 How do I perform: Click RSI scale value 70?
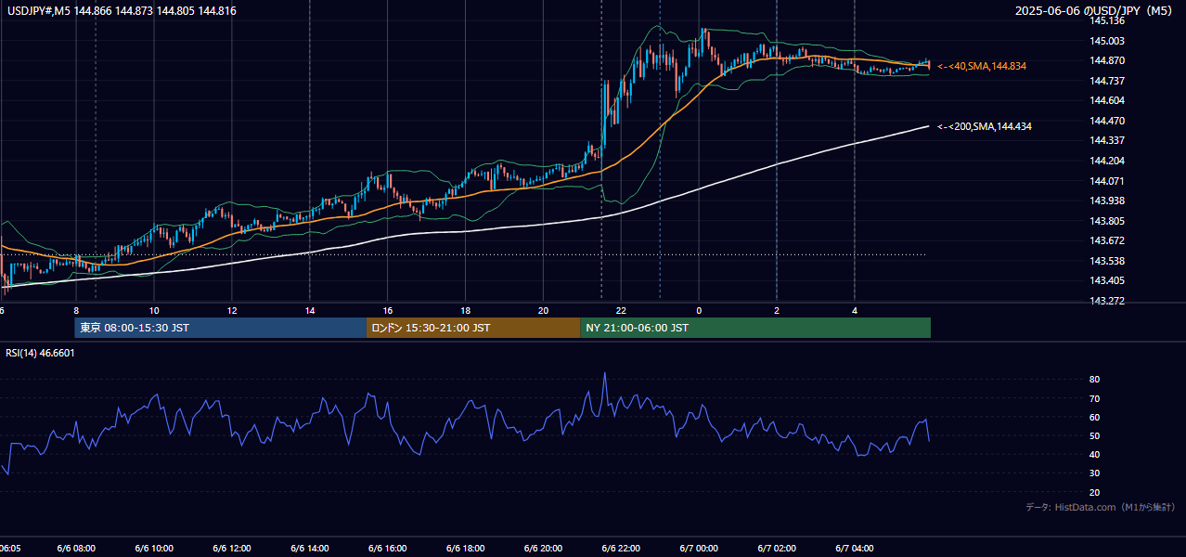1095,398
